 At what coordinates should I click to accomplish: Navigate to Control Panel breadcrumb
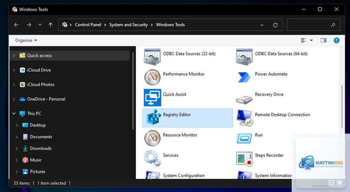(x=88, y=25)
